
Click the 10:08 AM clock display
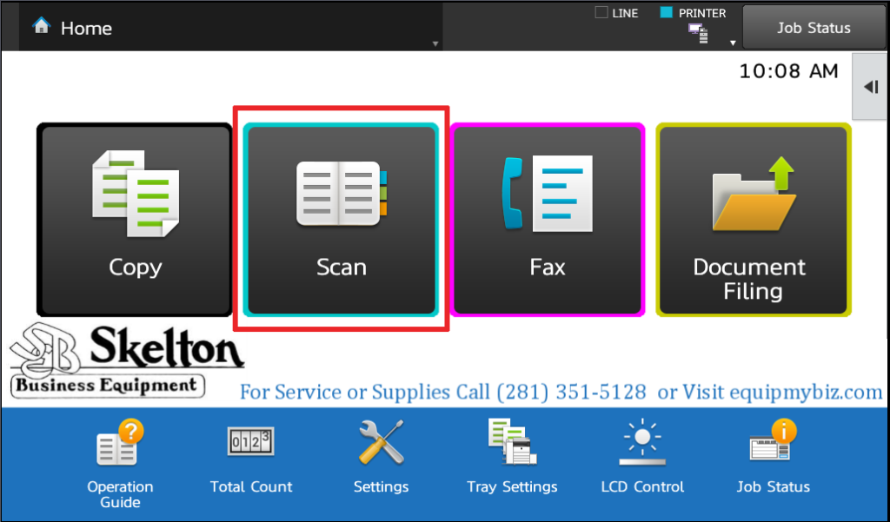(787, 72)
